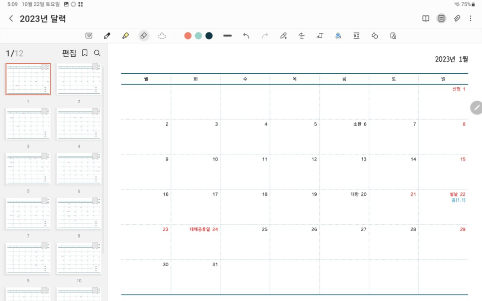This screenshot has width=482, height=301.
Task: Open the reading mode book icon
Action: 426,18
